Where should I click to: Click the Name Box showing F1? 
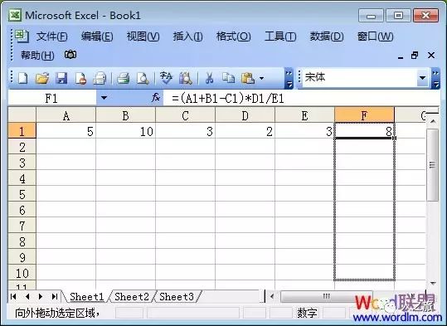pyautogui.click(x=52, y=98)
